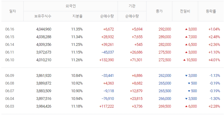This screenshot has height=115, width=224.
Task: Click the -1.30% change rate
Action: pyautogui.click(x=215, y=99)
